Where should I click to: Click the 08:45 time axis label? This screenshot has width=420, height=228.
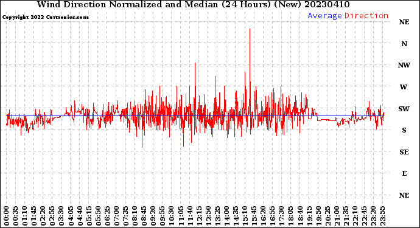tap(144, 216)
